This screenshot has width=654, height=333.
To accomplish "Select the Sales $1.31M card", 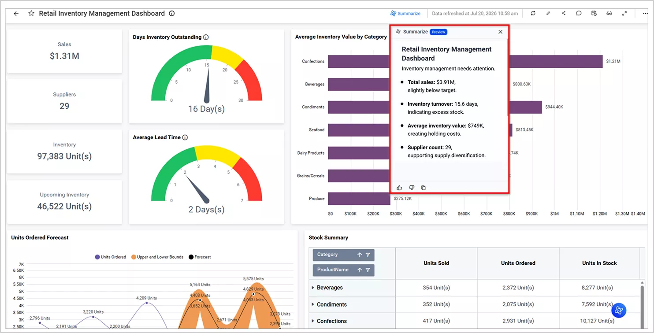I will click(x=64, y=51).
